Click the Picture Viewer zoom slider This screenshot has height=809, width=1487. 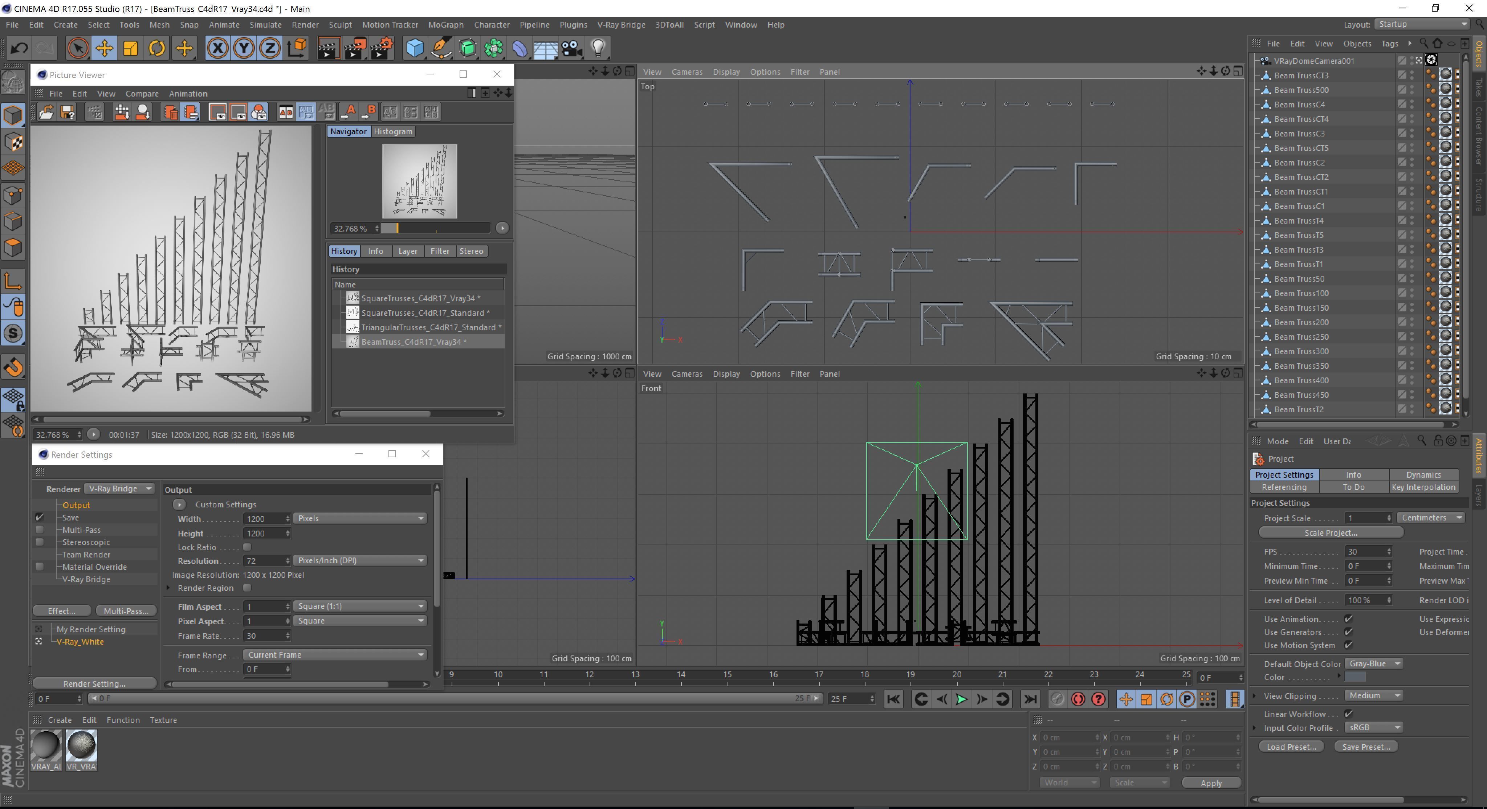click(x=435, y=229)
